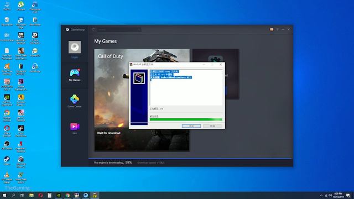Viewport: 354px width, 199px height.
Task: Open Rockstar Games desktop shortcut
Action: point(21,100)
